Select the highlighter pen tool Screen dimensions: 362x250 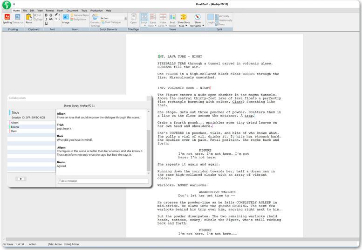point(56,15)
